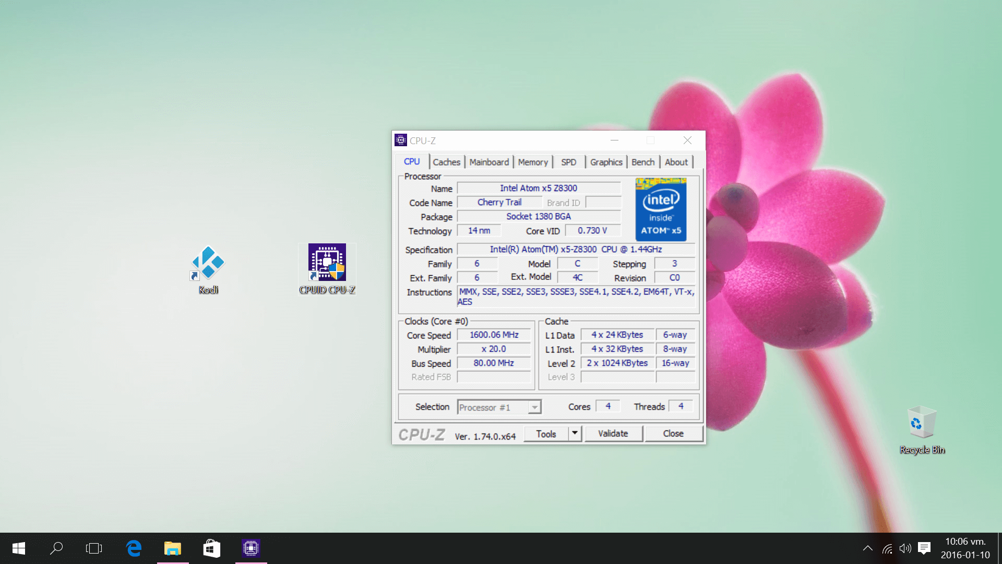Click the Bus Speed value 80.00 MHz

[494, 363]
